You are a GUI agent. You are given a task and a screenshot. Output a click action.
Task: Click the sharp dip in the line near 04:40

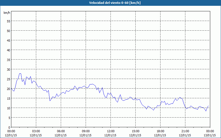tap(50, 101)
